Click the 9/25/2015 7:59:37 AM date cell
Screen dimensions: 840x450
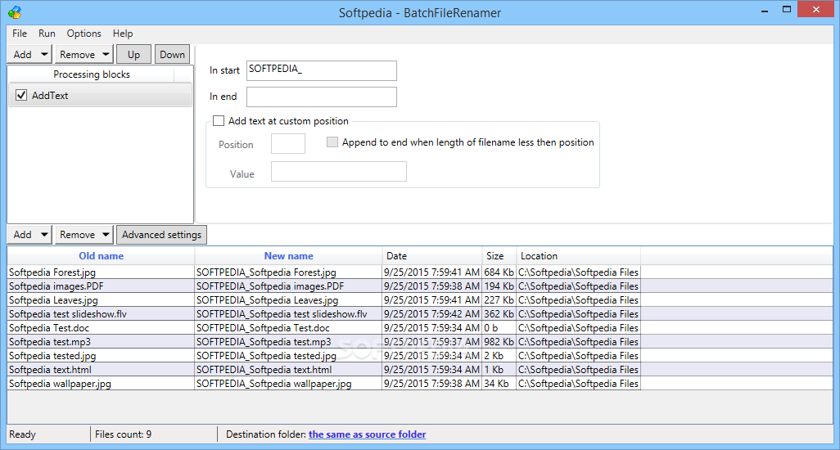431,342
